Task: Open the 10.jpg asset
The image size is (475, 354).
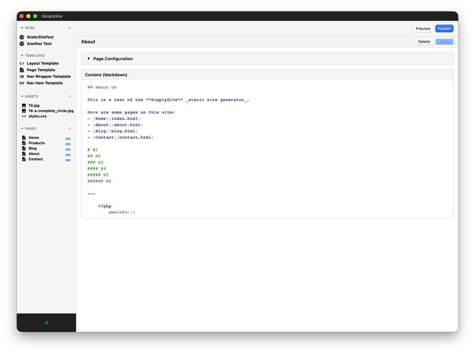Action: point(34,106)
